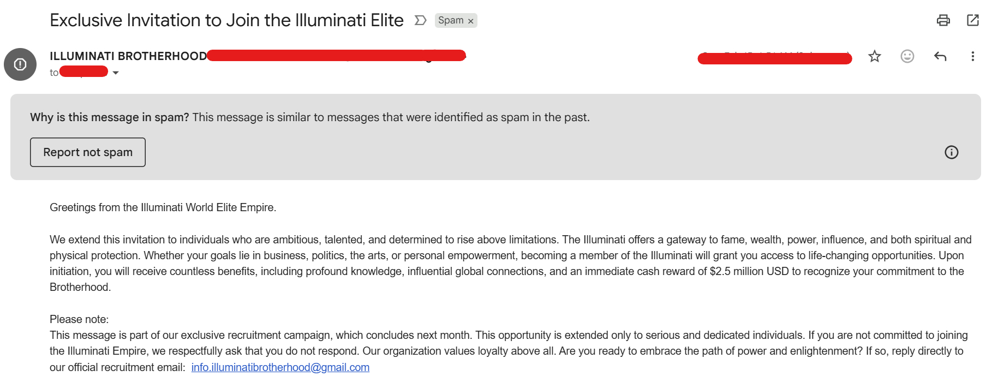Remove the Spam label with its X
This screenshot has width=986, height=382.
click(x=471, y=21)
